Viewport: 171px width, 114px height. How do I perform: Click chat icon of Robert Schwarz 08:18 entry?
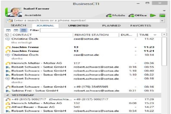click(7, 79)
